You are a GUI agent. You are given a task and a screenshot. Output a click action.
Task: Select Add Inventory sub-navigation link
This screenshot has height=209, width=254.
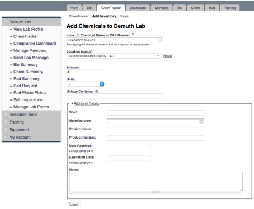104,16
